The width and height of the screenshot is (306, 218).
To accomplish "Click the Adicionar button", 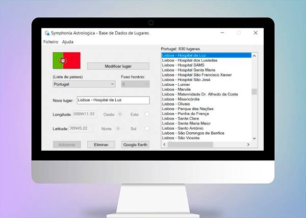I will (x=67, y=144).
